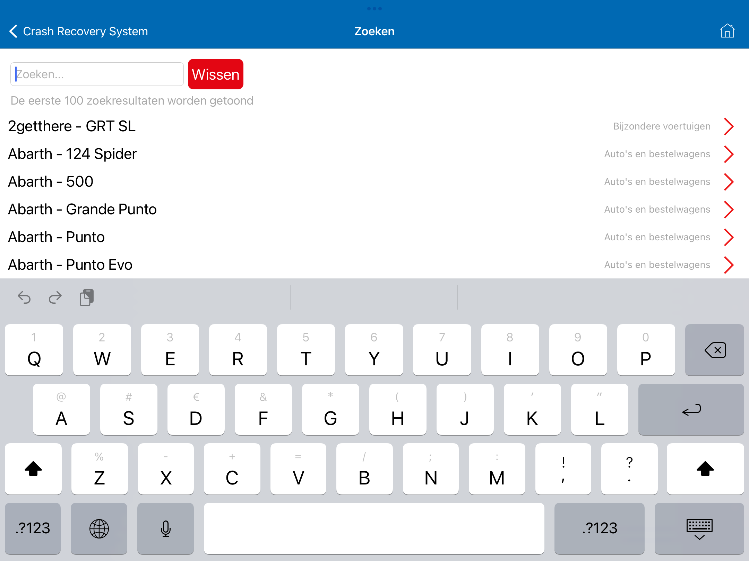Tap the clipboard paste icon
The height and width of the screenshot is (561, 749).
86,297
